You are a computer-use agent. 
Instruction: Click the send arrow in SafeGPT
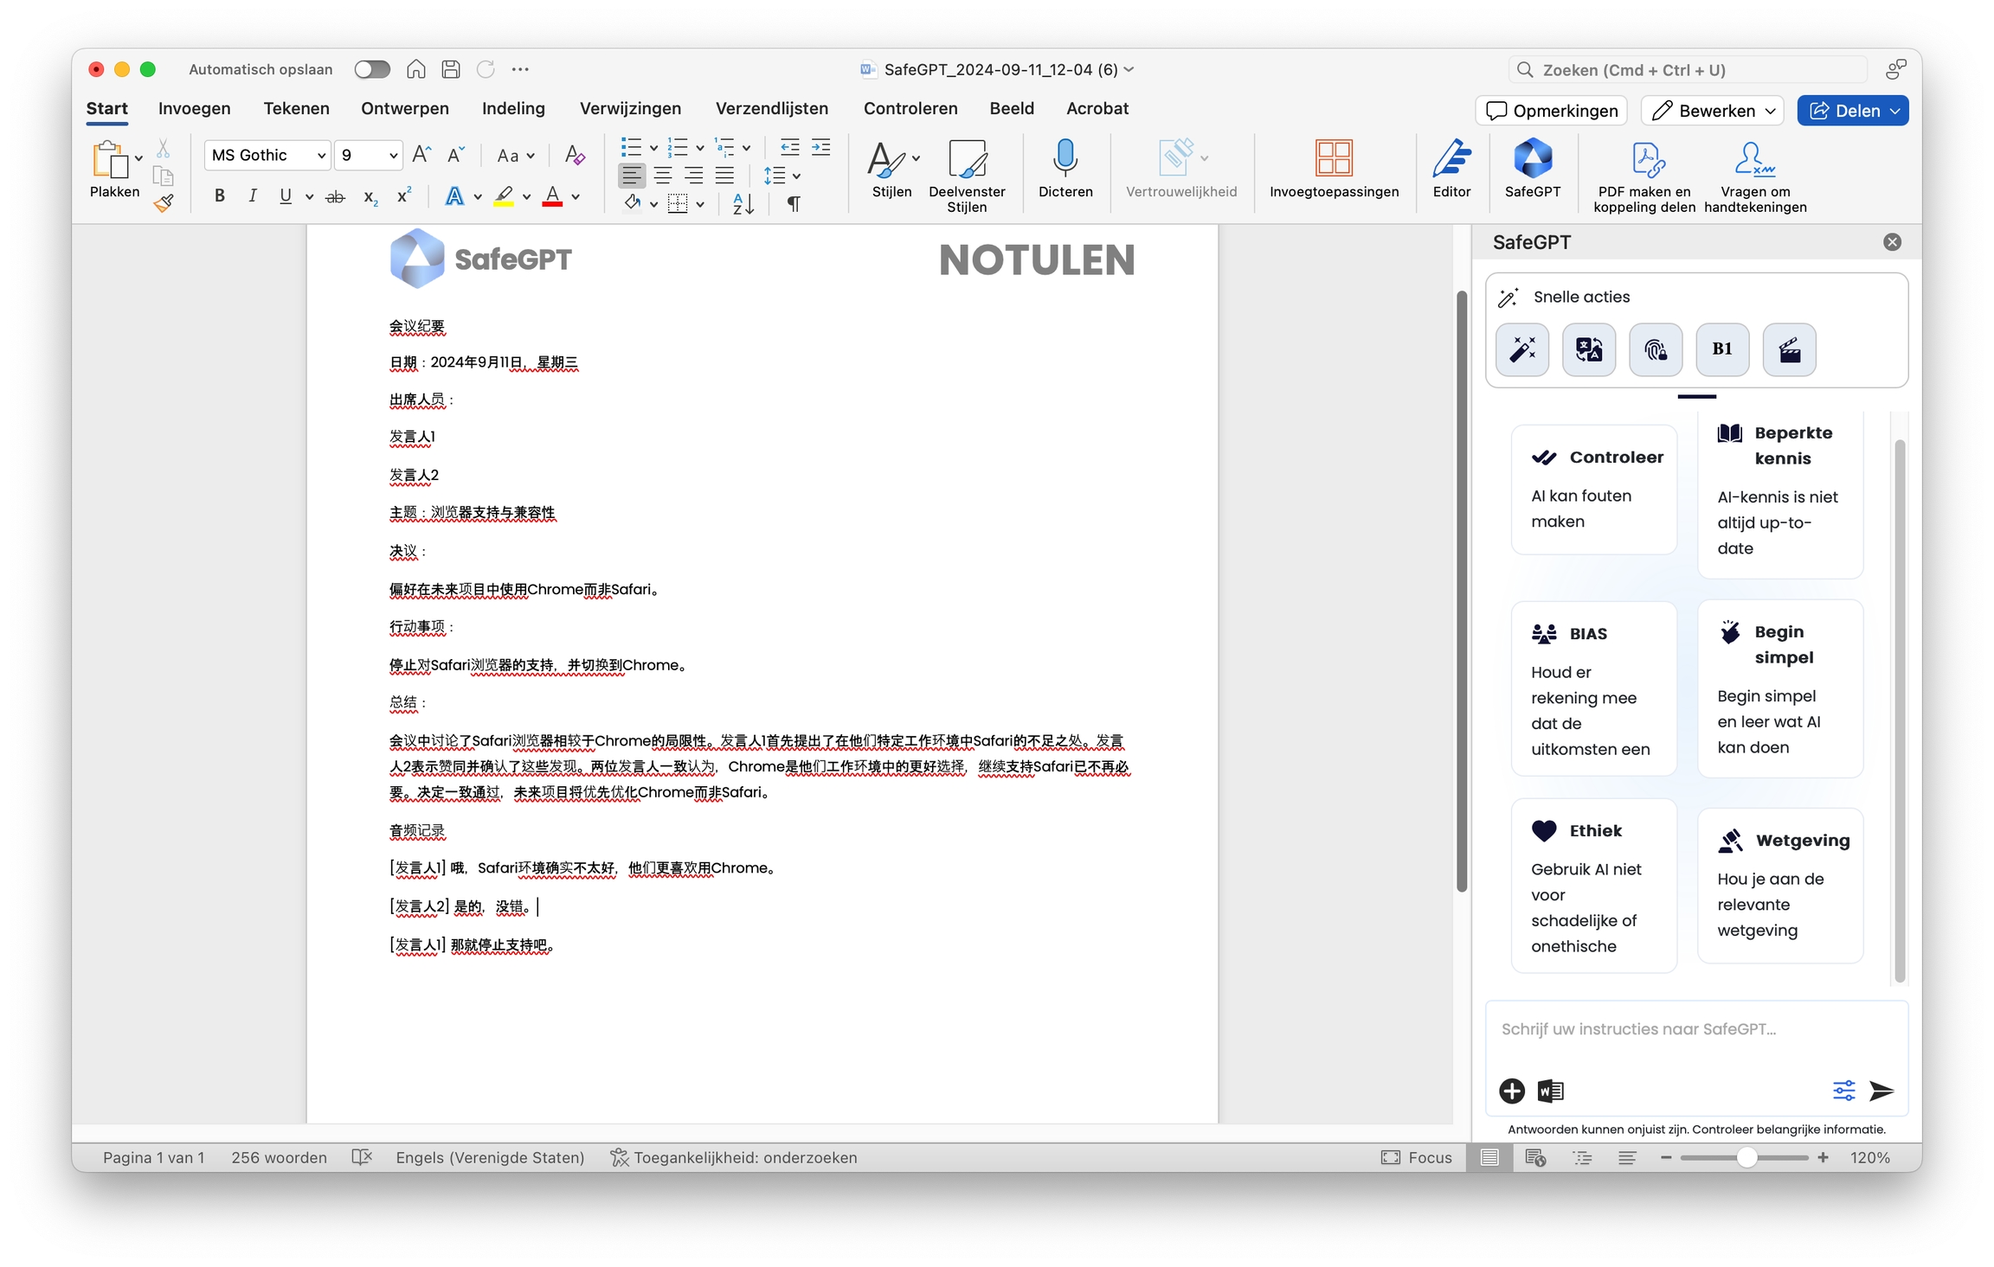1881,1091
